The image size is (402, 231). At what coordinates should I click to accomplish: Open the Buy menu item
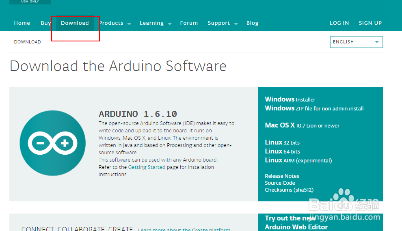[x=45, y=23]
